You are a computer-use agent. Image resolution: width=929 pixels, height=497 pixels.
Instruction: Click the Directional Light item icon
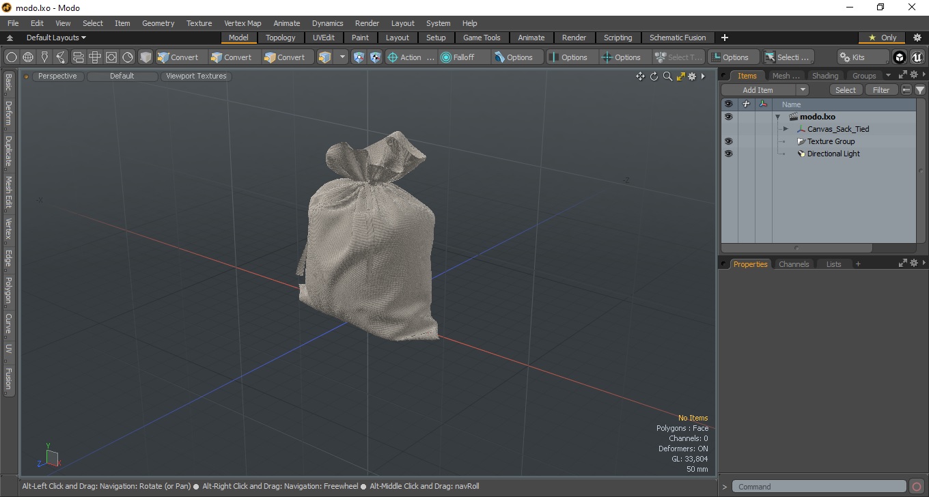(801, 154)
